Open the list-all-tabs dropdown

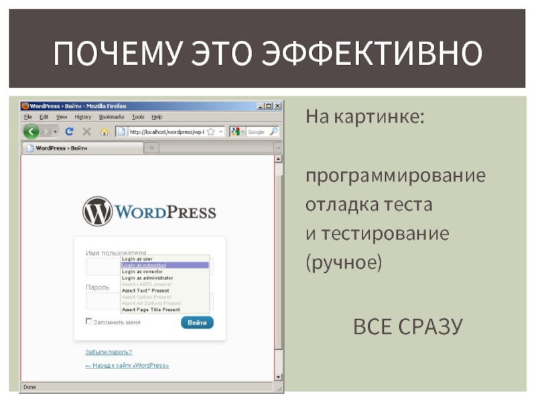(278, 148)
